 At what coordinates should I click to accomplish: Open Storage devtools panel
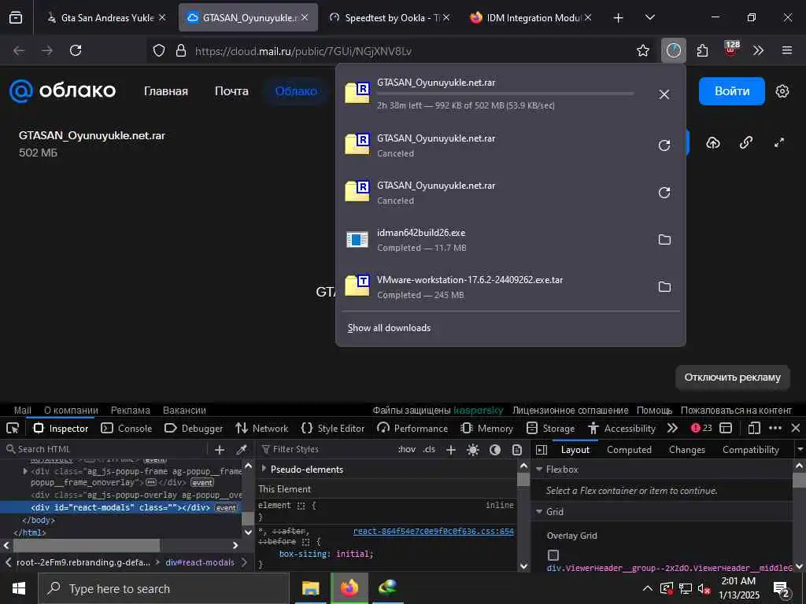pos(550,428)
